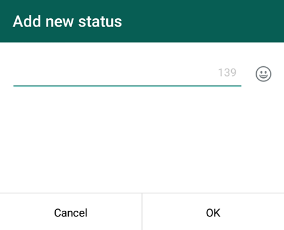Open the emoji picker smiley icon
The image size is (284, 230).
[x=264, y=74]
